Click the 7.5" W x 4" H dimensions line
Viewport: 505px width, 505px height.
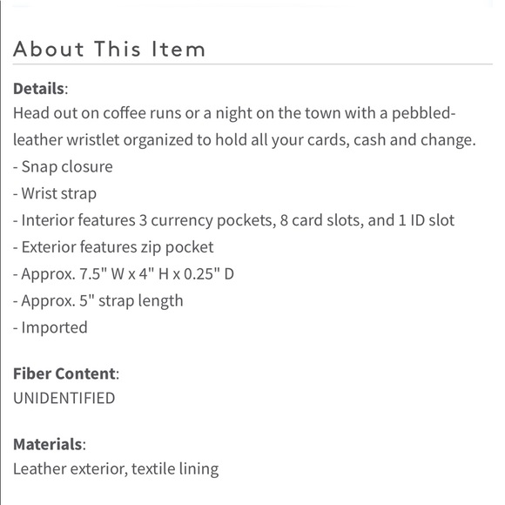124,274
